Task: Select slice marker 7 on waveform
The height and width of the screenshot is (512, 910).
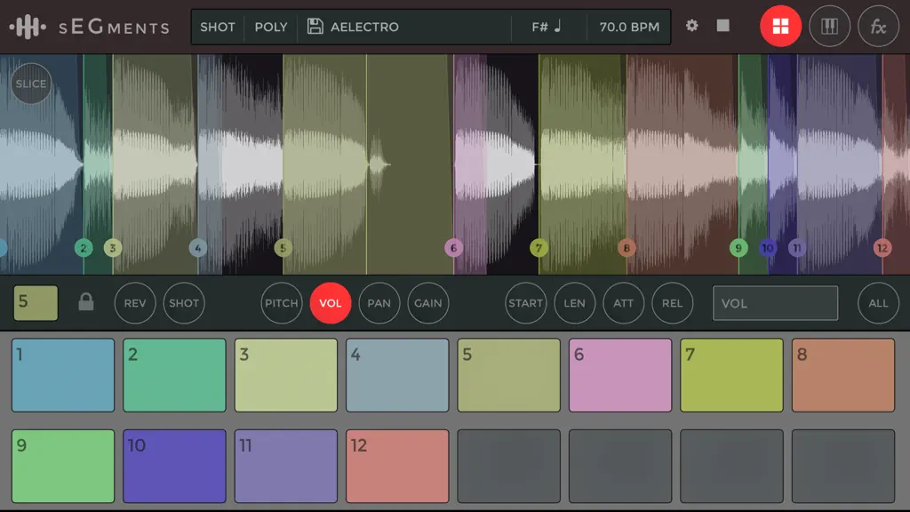Action: (x=539, y=248)
